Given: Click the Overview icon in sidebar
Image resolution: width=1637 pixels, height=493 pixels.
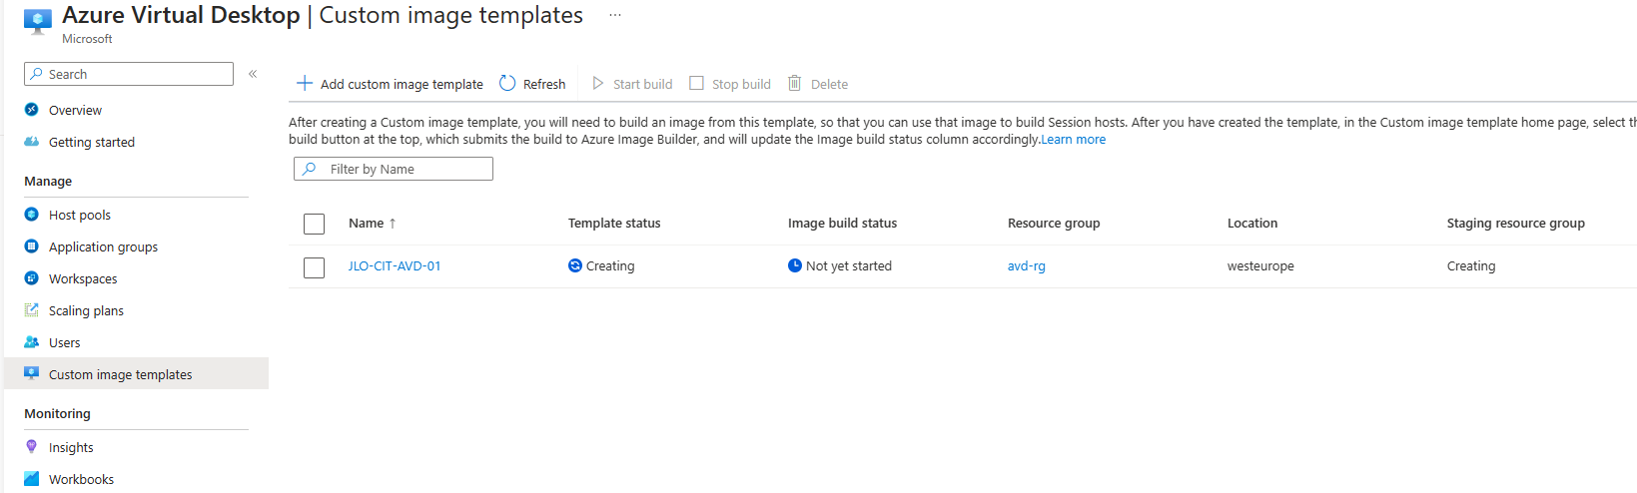Looking at the screenshot, I should click(31, 110).
